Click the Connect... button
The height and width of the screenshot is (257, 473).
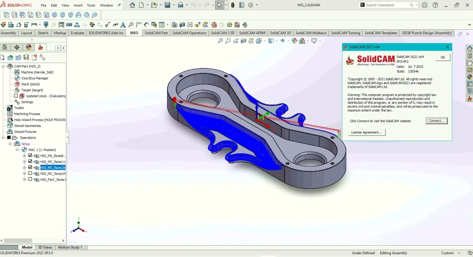[437, 121]
